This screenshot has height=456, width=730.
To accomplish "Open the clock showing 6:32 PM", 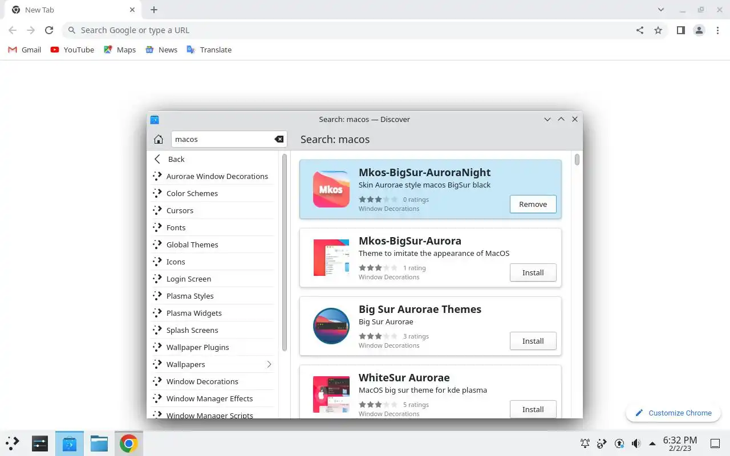I will [680, 443].
